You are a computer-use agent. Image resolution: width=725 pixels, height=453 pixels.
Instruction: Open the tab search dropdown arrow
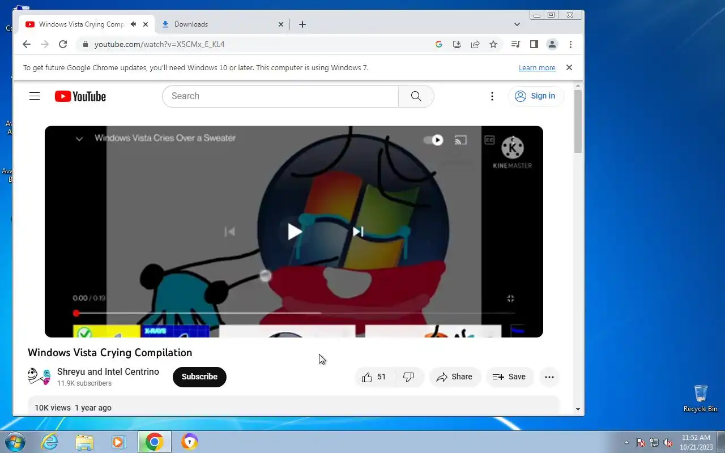(517, 24)
